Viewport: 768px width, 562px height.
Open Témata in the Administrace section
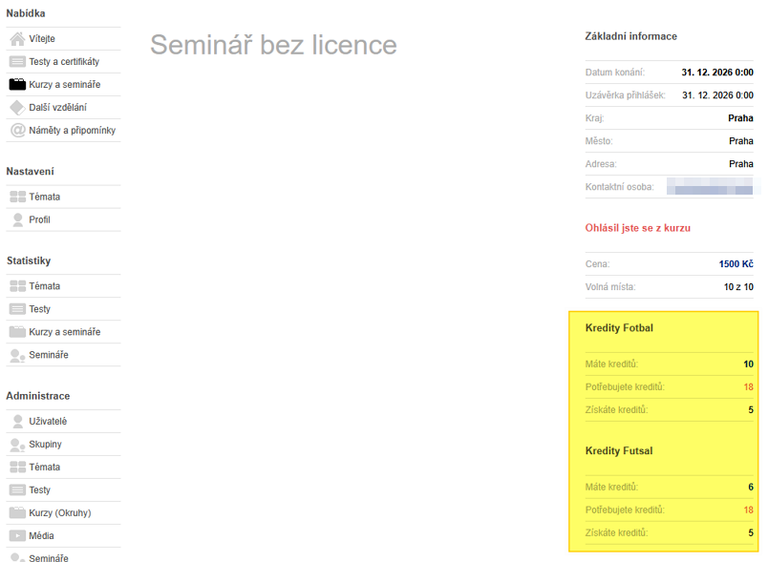pos(44,468)
